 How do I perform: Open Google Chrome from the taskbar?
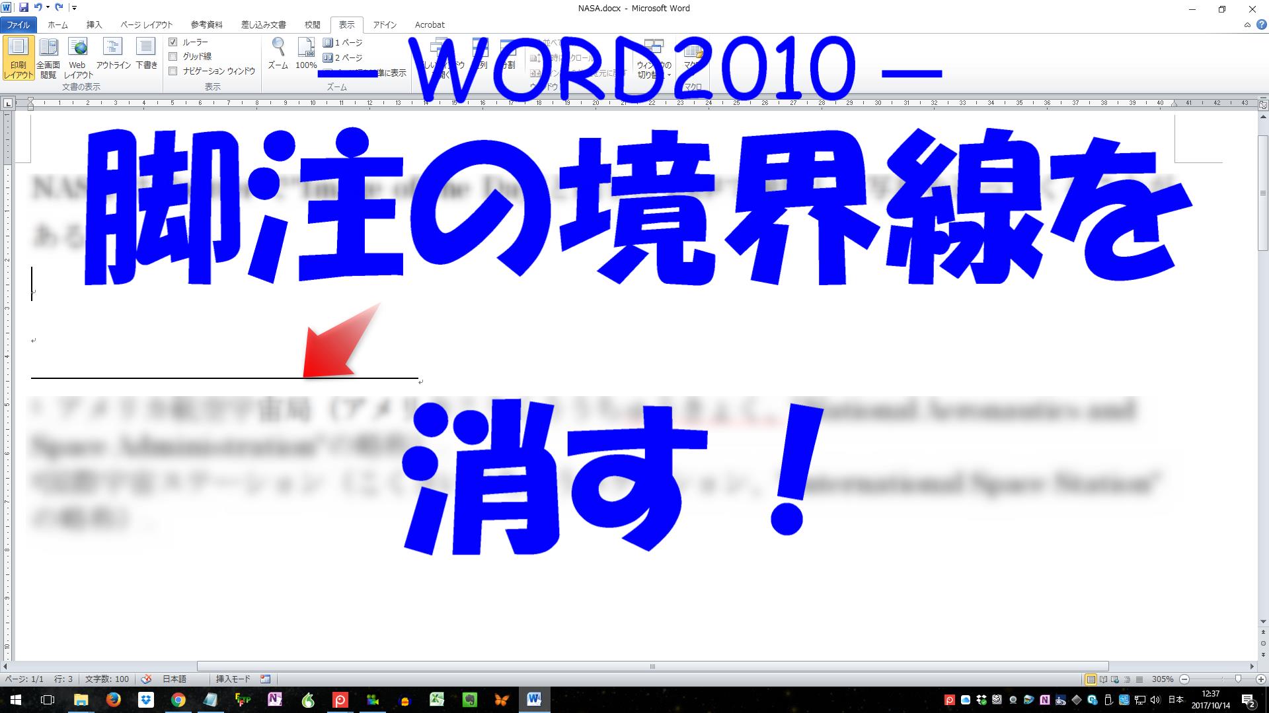(x=178, y=700)
